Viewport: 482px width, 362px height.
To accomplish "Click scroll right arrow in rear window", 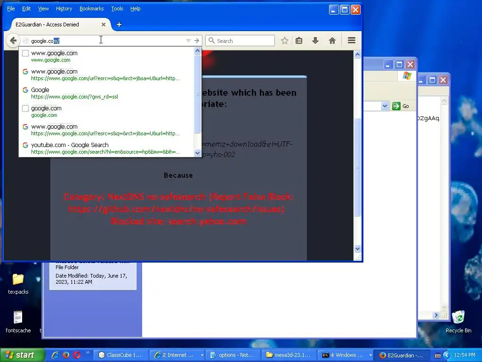I will pos(435,315).
